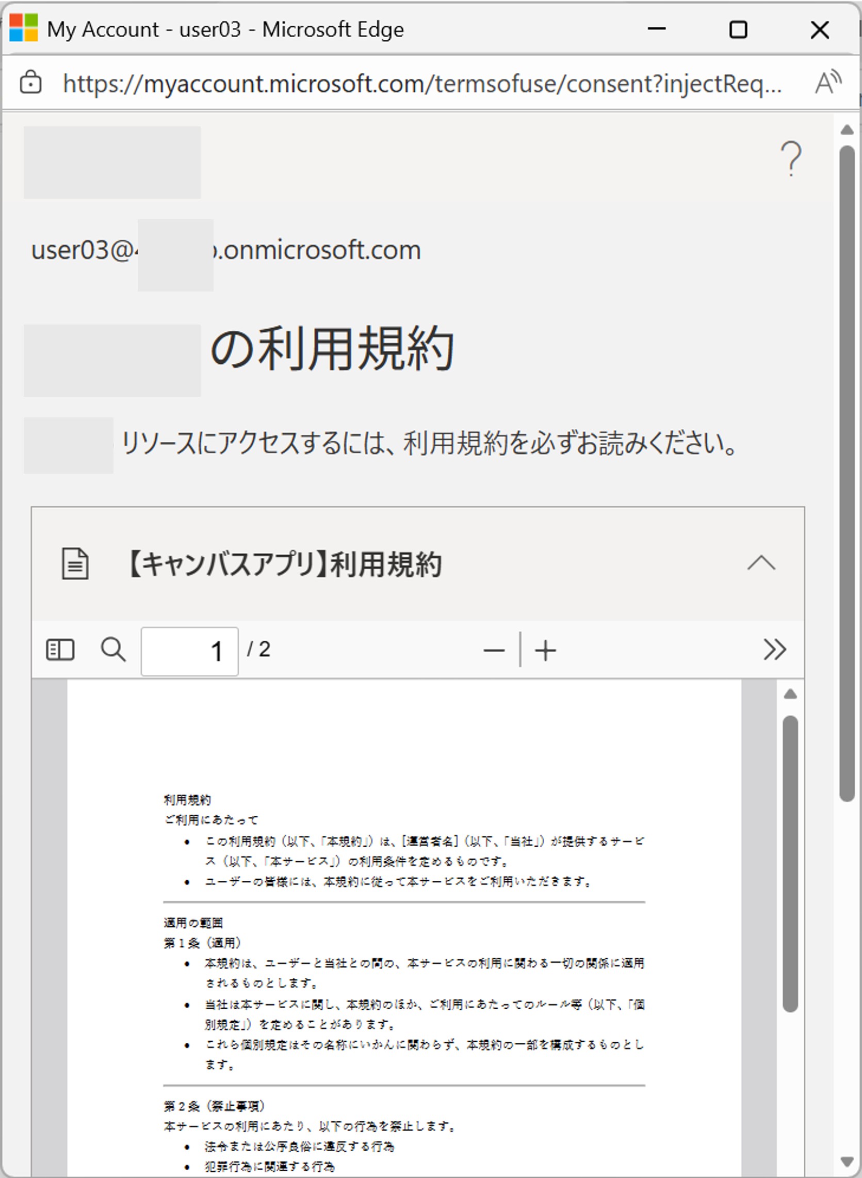Click the document icon beside 【キャンバスアプリ】利用規約

pos(75,563)
